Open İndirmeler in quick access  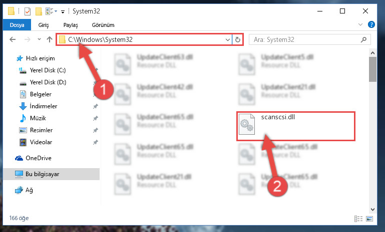tap(44, 106)
